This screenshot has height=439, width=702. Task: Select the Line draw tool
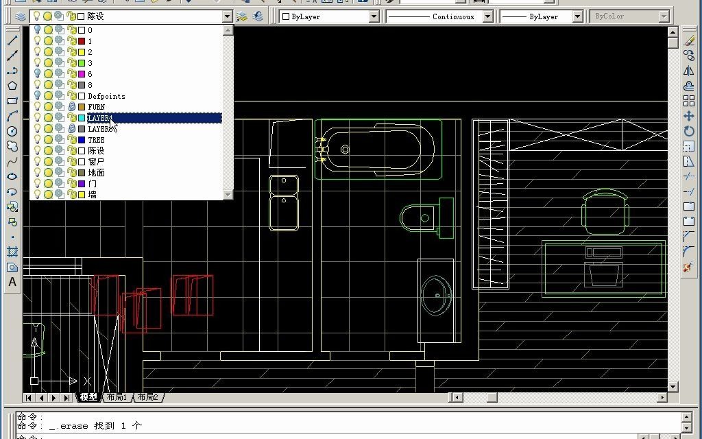pos(12,40)
